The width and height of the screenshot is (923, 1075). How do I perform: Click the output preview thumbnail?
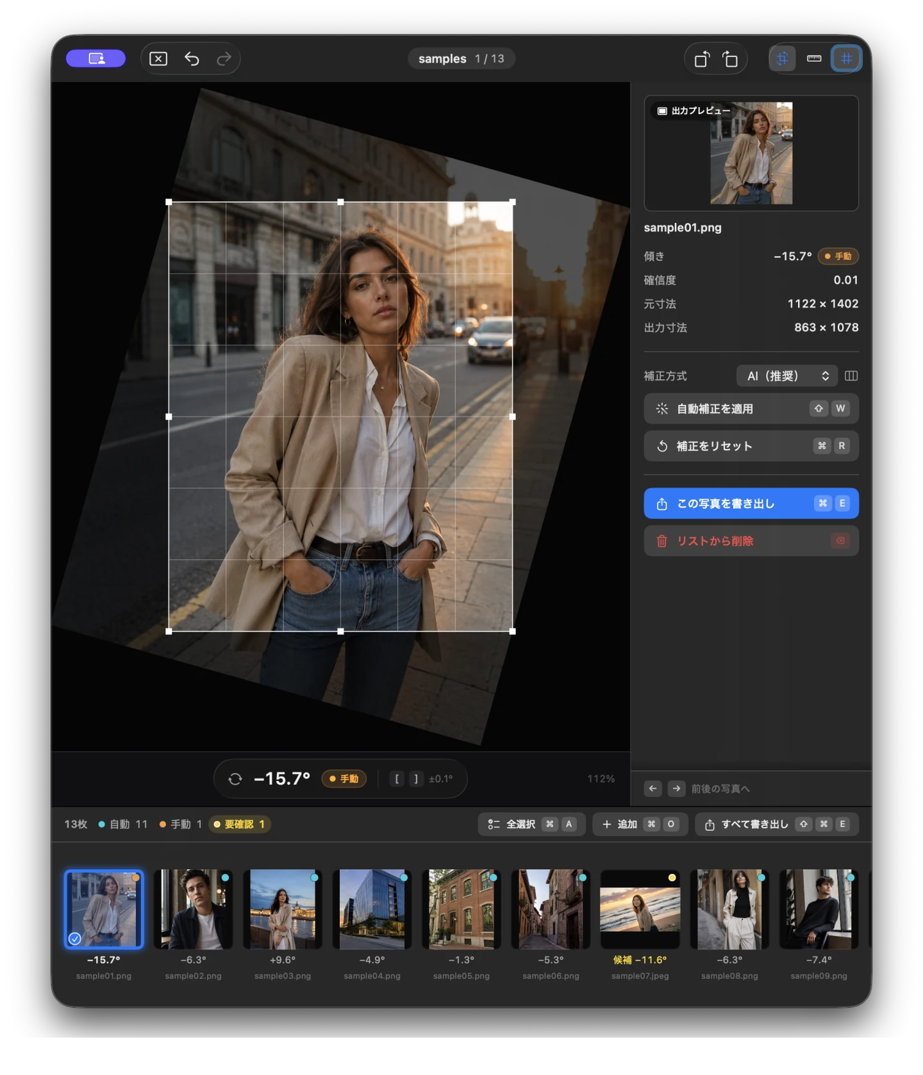(751, 153)
